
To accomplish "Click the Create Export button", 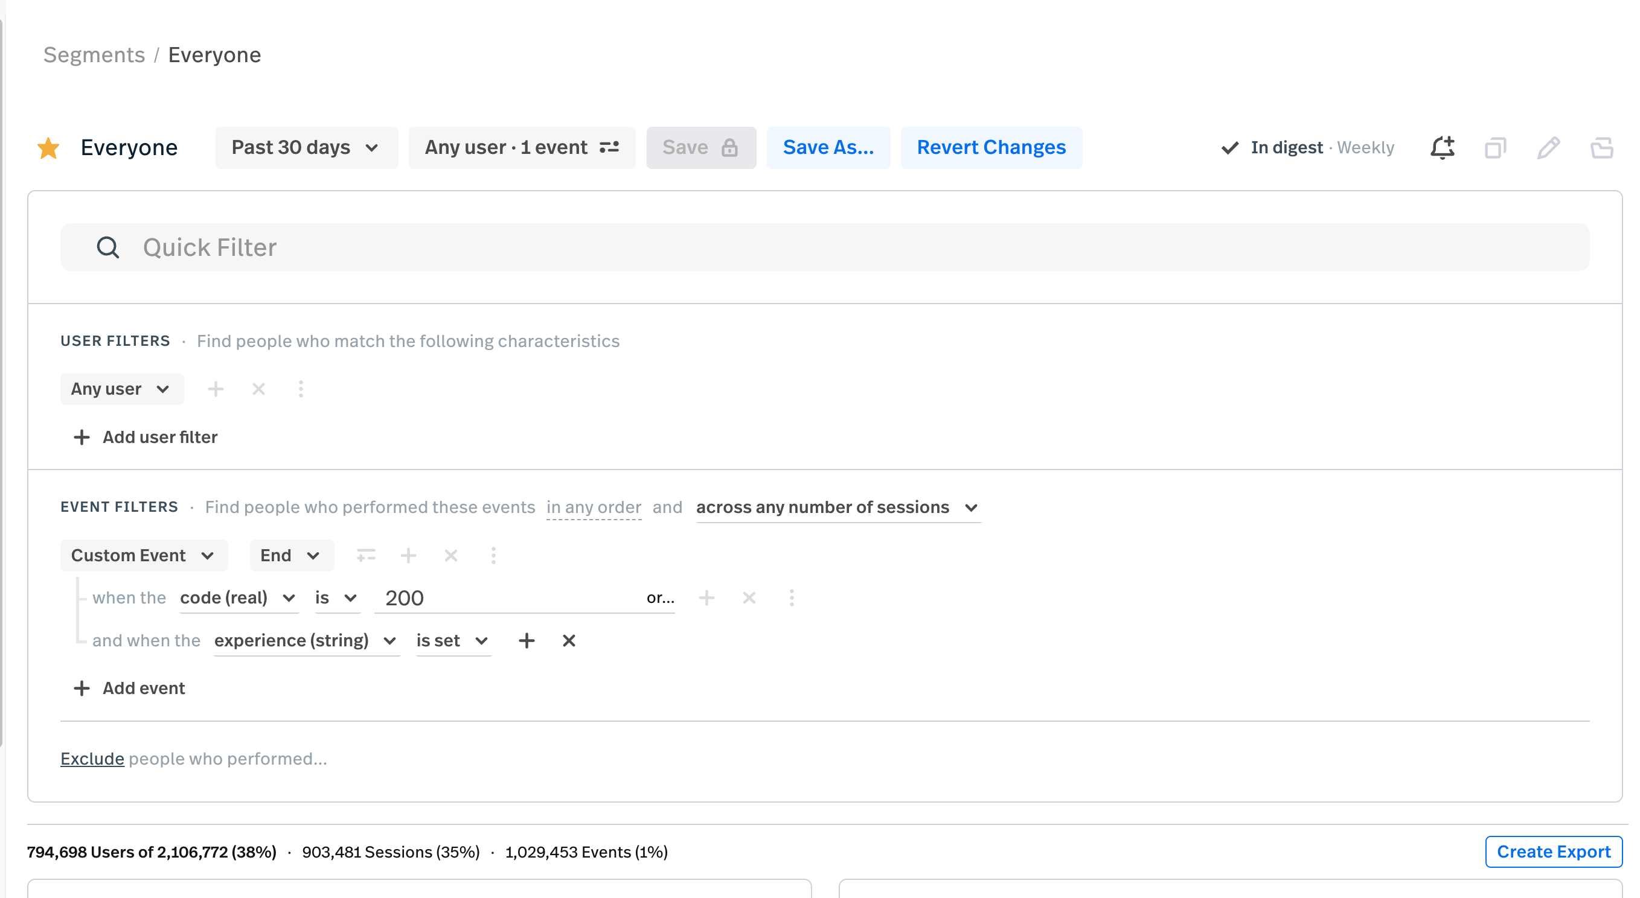I will point(1554,852).
